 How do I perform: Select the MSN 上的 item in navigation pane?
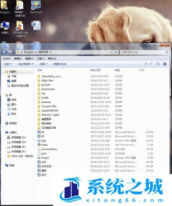click(x=20, y=156)
